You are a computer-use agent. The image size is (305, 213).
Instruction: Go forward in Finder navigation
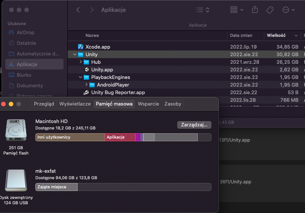[92, 10]
